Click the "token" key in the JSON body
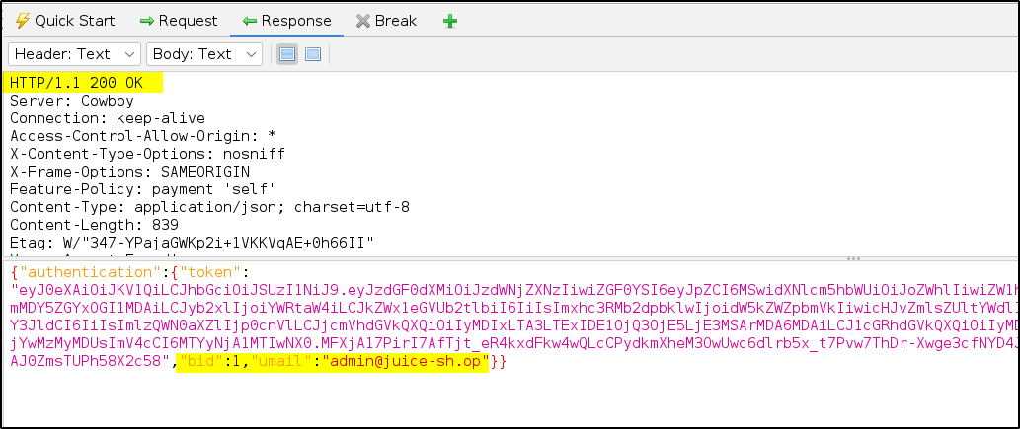Screen dimensions: 1020x429 point(205,272)
